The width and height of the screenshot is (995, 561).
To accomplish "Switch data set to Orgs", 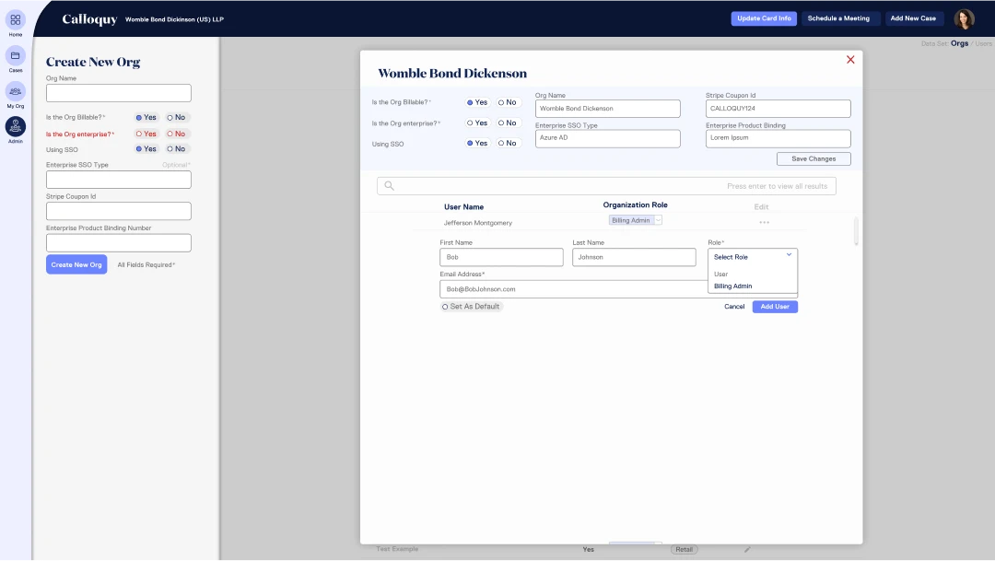I will click(x=959, y=44).
